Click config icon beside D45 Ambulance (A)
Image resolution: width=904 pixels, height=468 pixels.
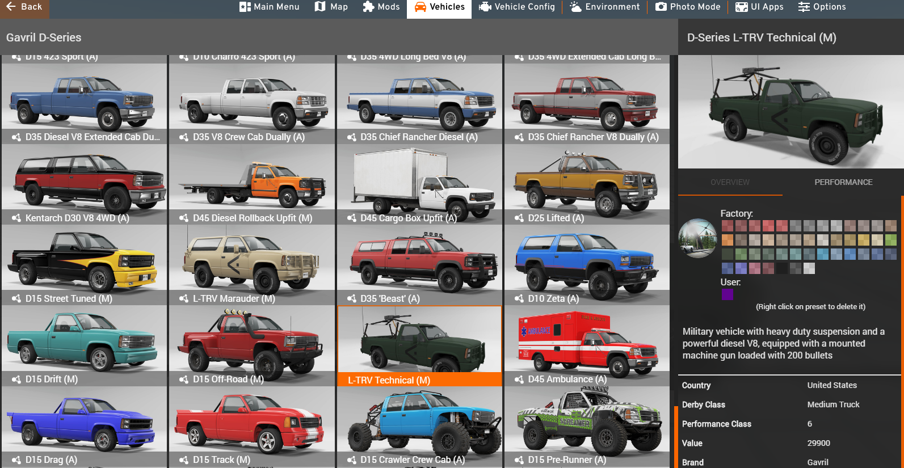519,380
